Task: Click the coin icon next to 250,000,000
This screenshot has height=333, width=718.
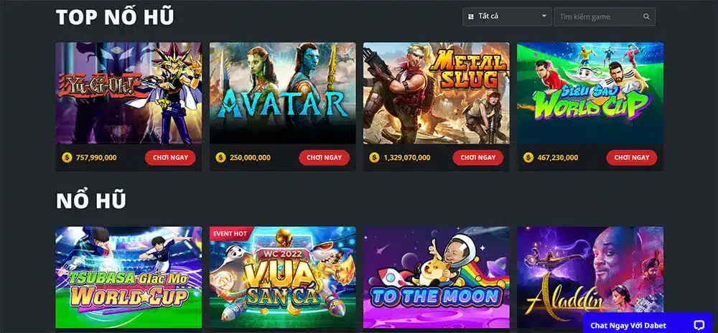Action: [x=220, y=157]
